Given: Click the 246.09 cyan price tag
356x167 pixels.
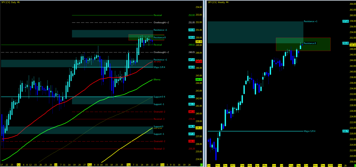Looking at the screenshot, I should 191,67.
